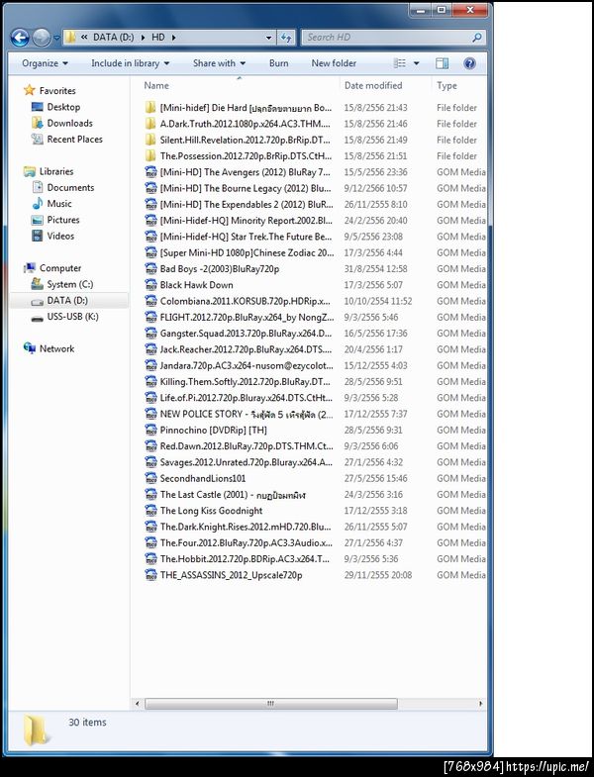Select Black Hawk Down file icon
This screenshot has height=777, width=594.
pos(150,285)
